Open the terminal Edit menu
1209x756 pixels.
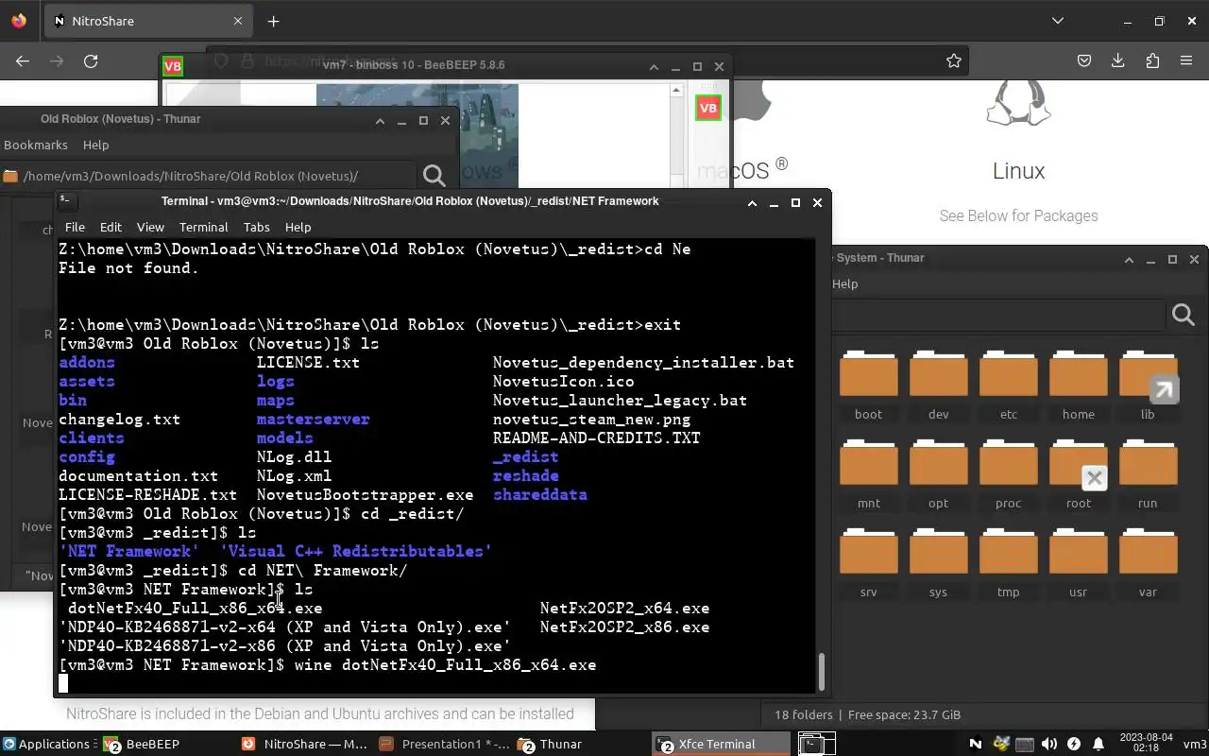pyautogui.click(x=111, y=227)
